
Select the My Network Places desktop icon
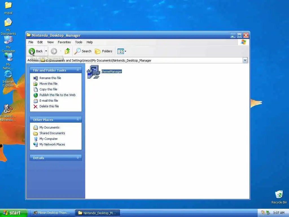pos(8,57)
